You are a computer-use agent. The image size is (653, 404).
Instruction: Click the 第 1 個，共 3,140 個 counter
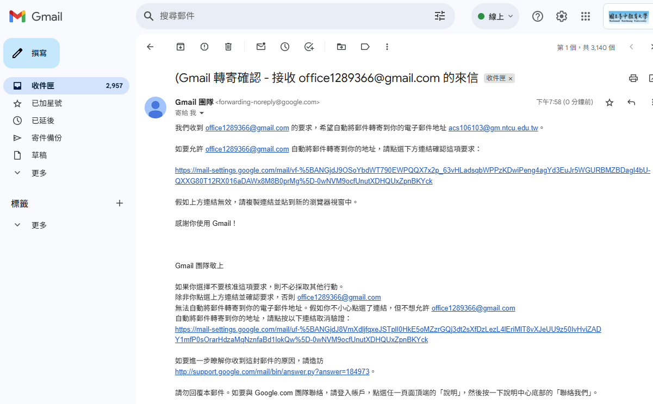pos(586,48)
